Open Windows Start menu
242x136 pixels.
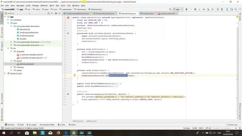3,133
